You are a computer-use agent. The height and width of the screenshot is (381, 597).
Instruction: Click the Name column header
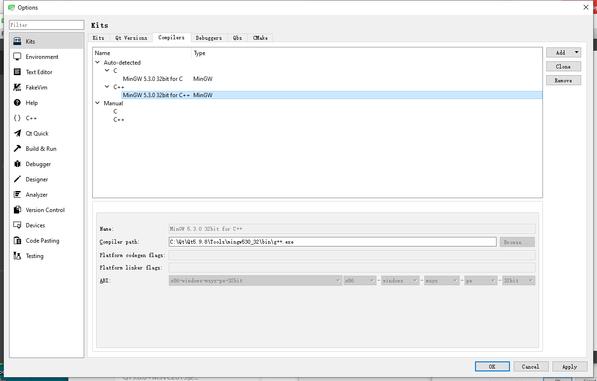(x=143, y=53)
